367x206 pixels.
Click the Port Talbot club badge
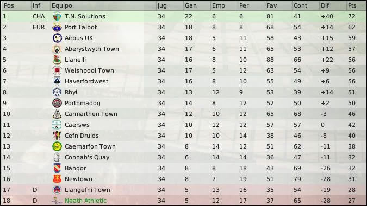[x=57, y=27]
